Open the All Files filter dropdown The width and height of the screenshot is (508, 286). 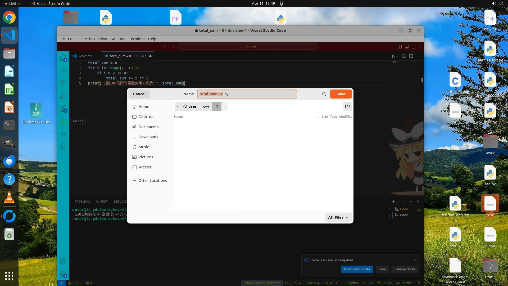click(338, 217)
